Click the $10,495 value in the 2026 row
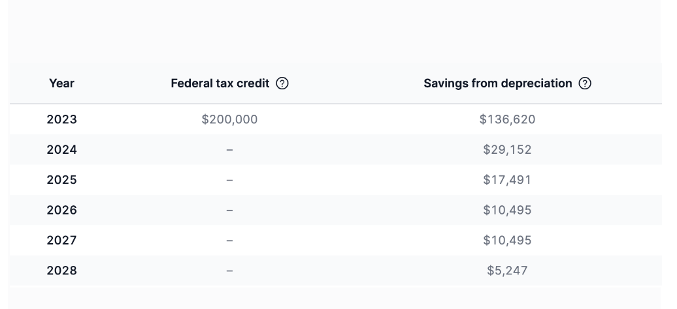677x309 pixels. (x=507, y=210)
